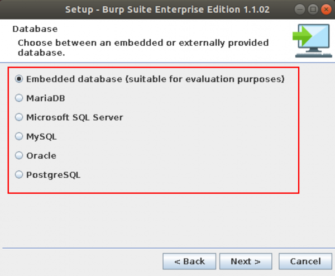Click the 'MariaDB' label text
335x276 pixels.
point(46,98)
